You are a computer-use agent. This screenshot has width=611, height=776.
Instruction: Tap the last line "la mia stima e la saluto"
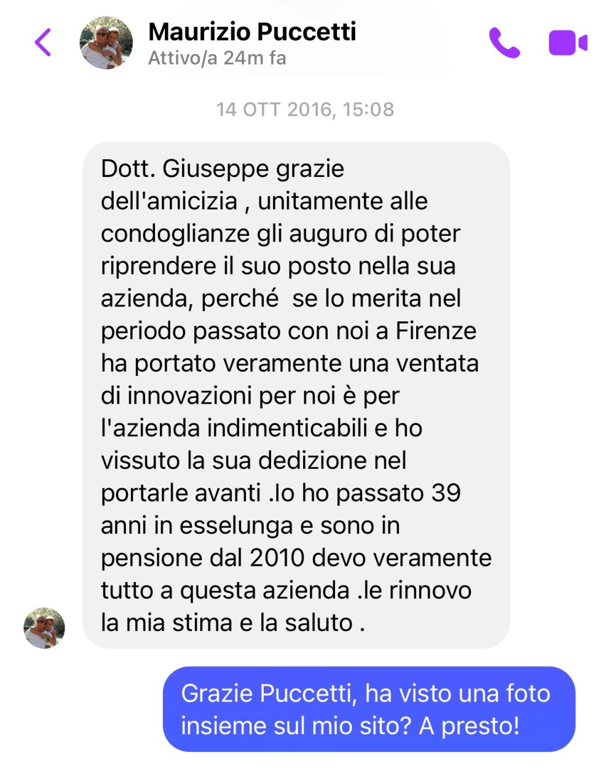233,623
